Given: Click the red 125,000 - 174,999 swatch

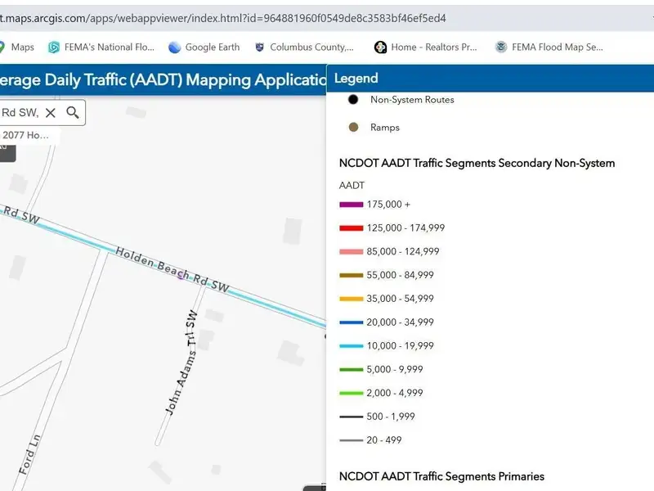Looking at the screenshot, I should pyautogui.click(x=351, y=228).
